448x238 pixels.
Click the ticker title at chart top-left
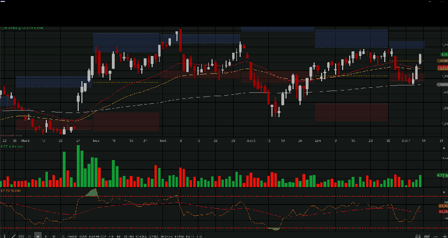pos(22,28)
